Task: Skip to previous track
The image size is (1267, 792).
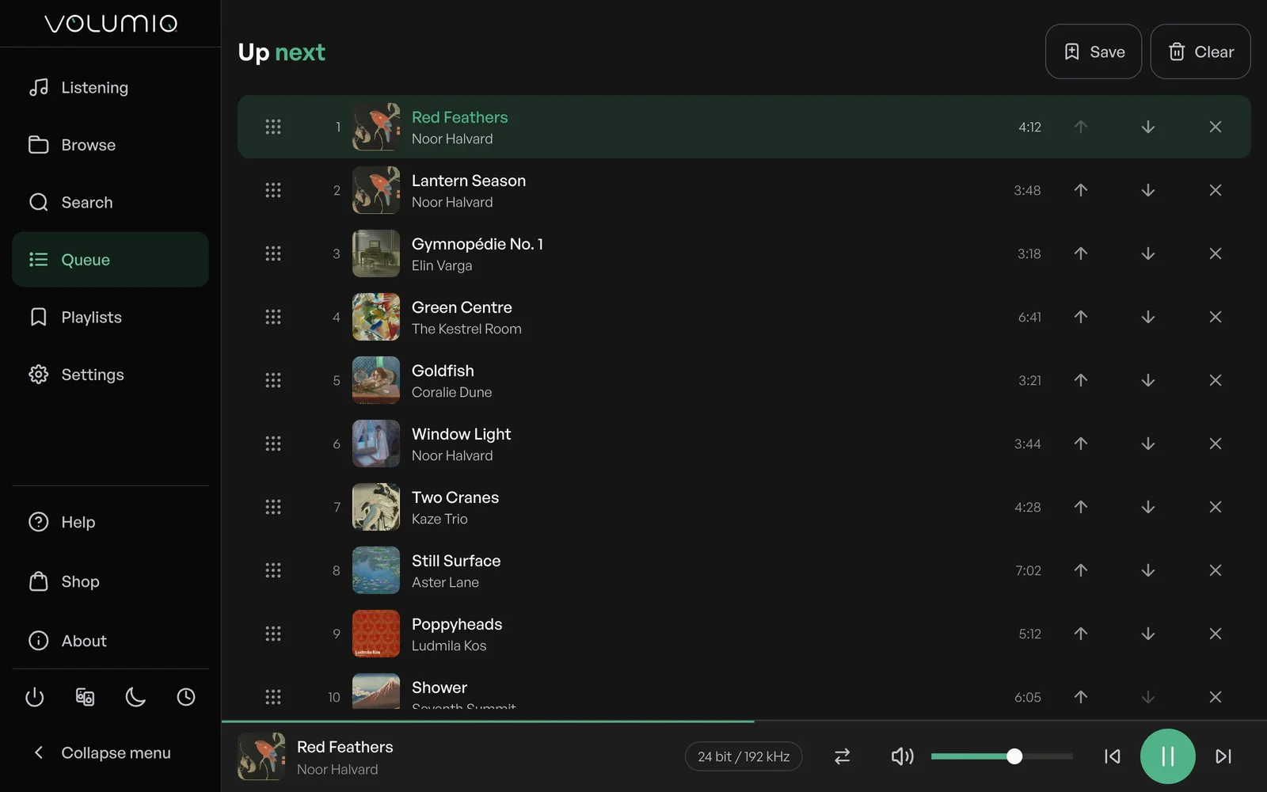Action: (1112, 756)
